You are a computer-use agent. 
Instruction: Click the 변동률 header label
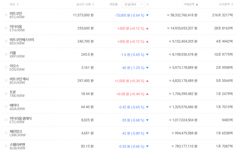click(113, 4)
